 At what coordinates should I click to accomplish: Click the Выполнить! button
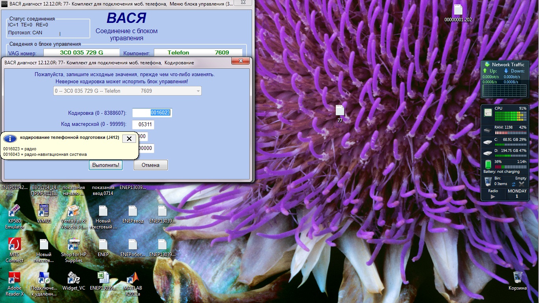coord(106,165)
